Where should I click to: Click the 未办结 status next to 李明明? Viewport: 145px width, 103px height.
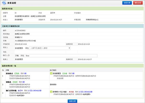point(71,92)
